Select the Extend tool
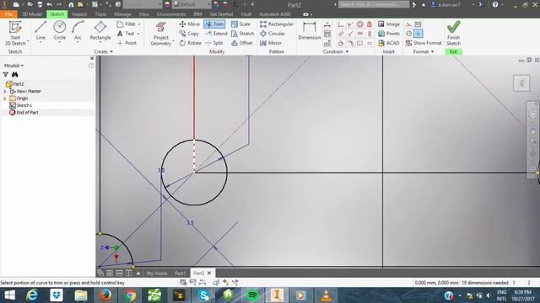Image resolution: width=540 pixels, height=303 pixels. coord(216,34)
